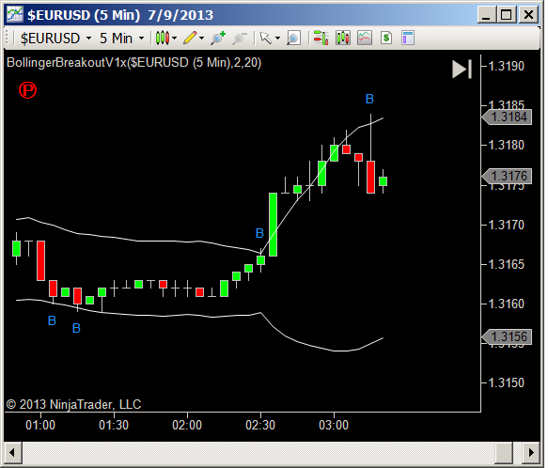Click the 02:00 time axis label
Screen dimensions: 548x468
[x=187, y=425]
